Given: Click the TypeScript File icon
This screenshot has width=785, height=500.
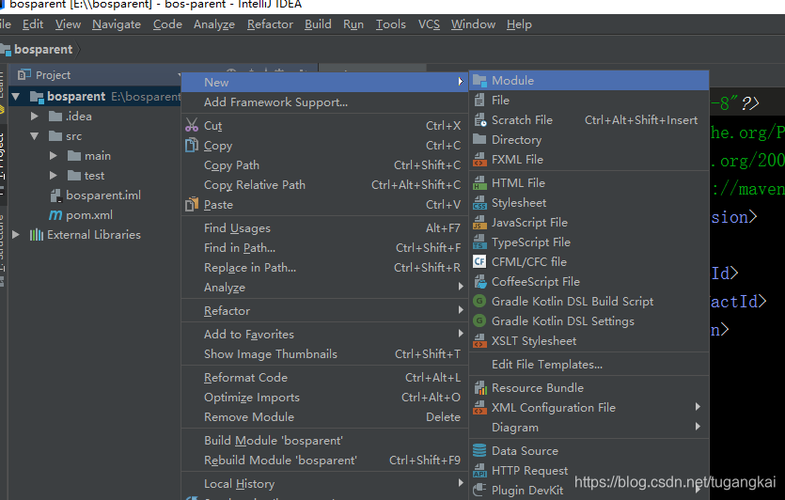Looking at the screenshot, I should (x=479, y=242).
